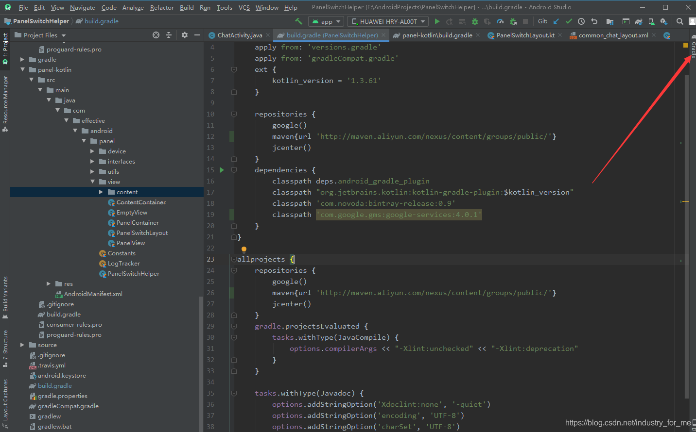Expand the res folder

coord(49,283)
